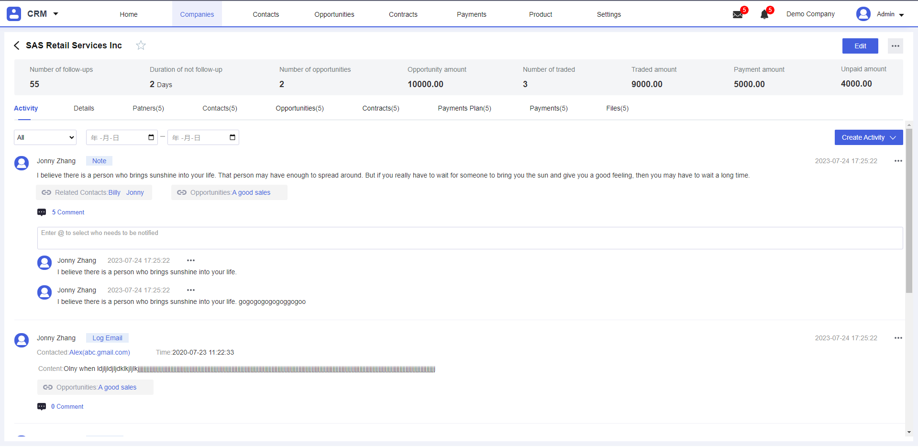Open the Payments menu
918x447 pixels.
click(x=472, y=14)
